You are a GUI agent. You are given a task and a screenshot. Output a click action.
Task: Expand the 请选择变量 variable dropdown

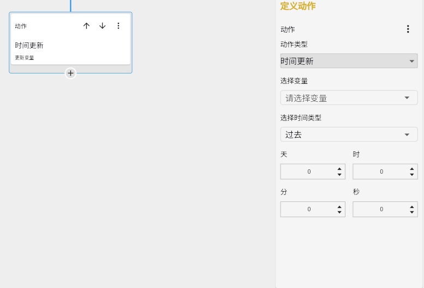pyautogui.click(x=349, y=98)
